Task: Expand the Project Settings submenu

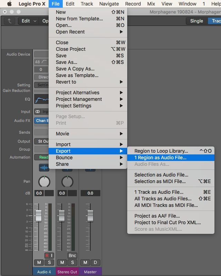Action: tap(88, 106)
